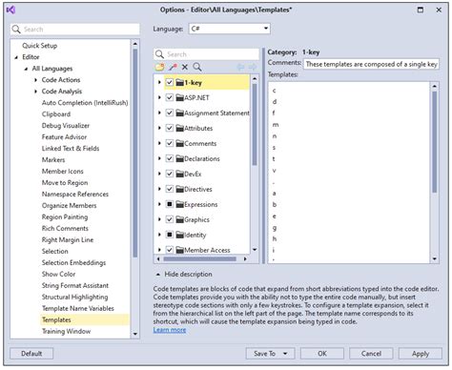The image size is (452, 370).
Task: Open the Language dropdown showing C#
Action: tap(230, 29)
